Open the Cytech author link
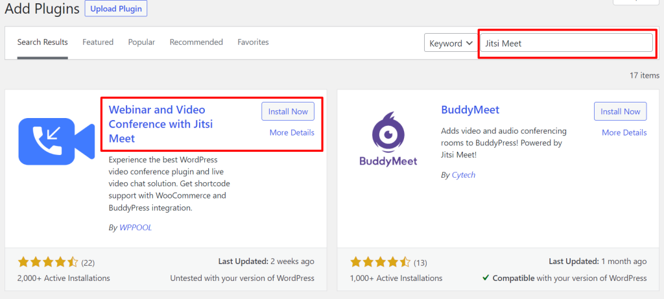 tap(463, 175)
